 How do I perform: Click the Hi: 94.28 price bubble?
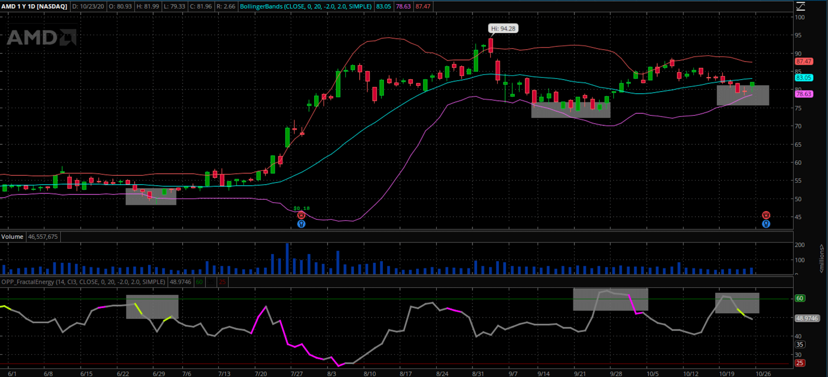[503, 28]
